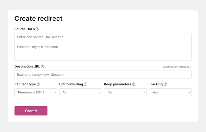Open the Redirect type dropdown showing Permanent (301)
206x132 pixels.
point(36,92)
